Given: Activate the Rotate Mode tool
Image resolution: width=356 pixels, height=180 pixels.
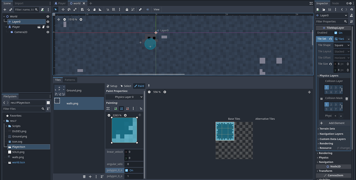Looking at the screenshot, I should pos(69,9).
